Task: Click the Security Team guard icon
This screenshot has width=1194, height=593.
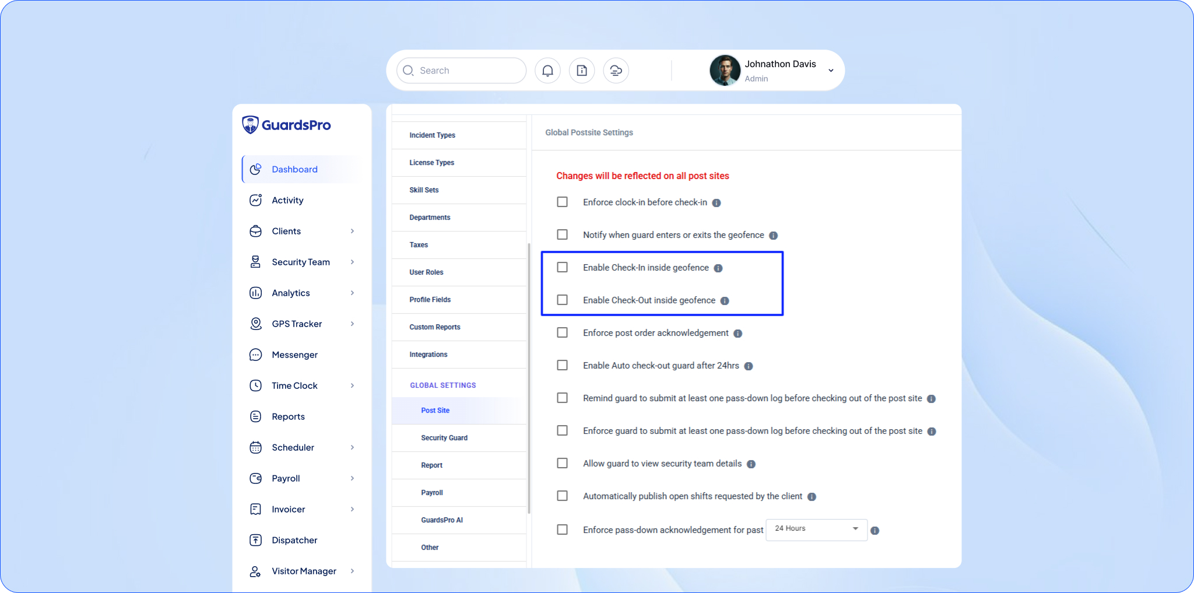Action: [x=255, y=262]
